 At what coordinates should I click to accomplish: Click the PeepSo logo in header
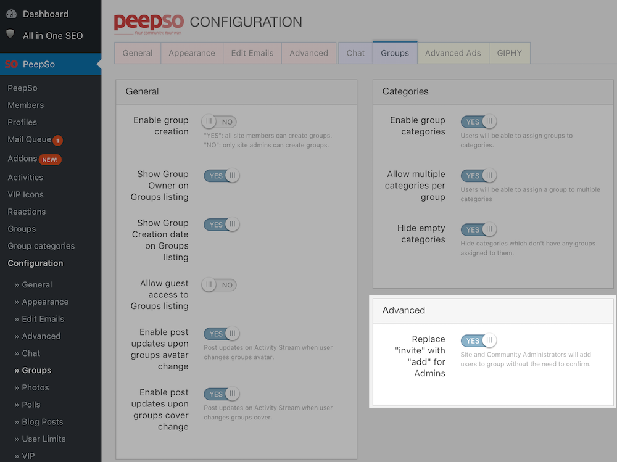(149, 23)
